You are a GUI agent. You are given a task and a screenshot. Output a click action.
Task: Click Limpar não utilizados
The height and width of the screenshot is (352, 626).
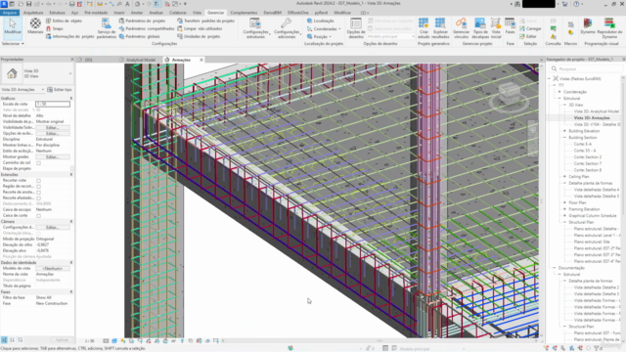[200, 28]
